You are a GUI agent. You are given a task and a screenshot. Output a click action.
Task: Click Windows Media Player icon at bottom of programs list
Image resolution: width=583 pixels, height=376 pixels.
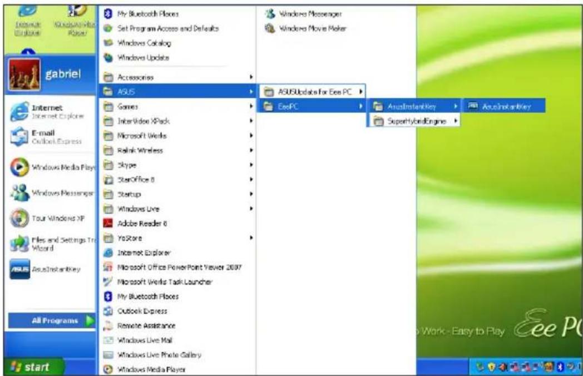pos(108,369)
